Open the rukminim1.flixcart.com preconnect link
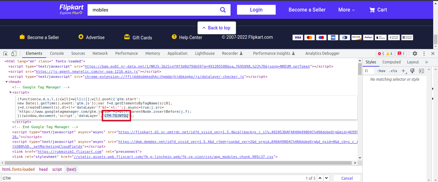Viewport: 438px width, 182px height. coord(70,152)
